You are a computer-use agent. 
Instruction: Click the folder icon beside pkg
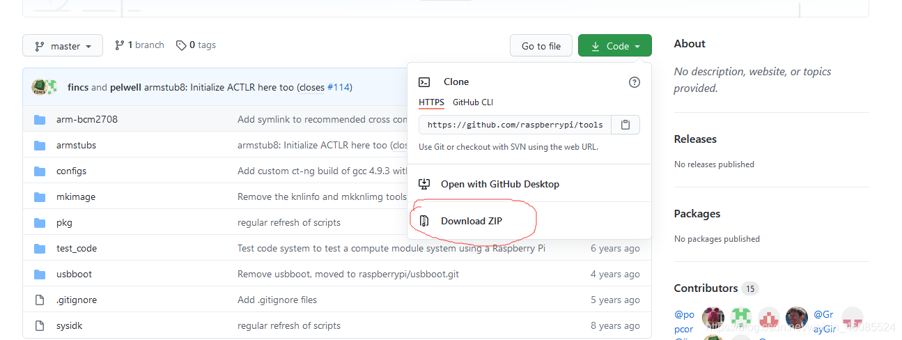pyautogui.click(x=40, y=222)
